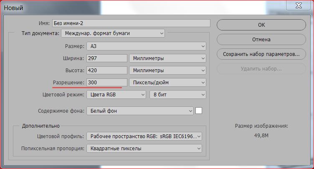Open the Попиксельная пропорция dropdown
314x169 pixels.
(144, 149)
